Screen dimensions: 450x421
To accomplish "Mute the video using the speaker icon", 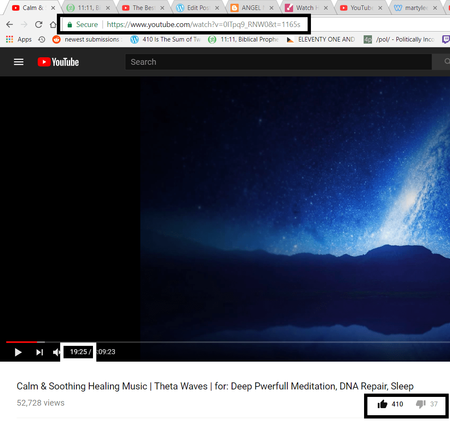I will [x=56, y=352].
